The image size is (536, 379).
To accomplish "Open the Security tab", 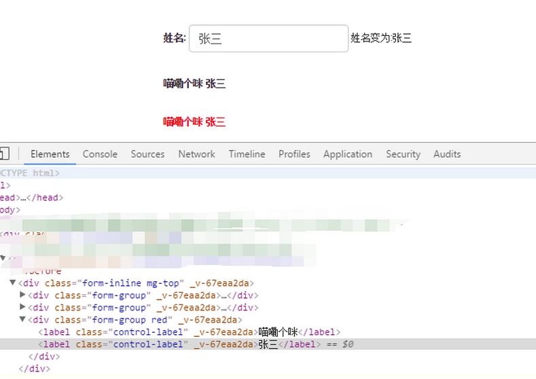I will pyautogui.click(x=403, y=154).
